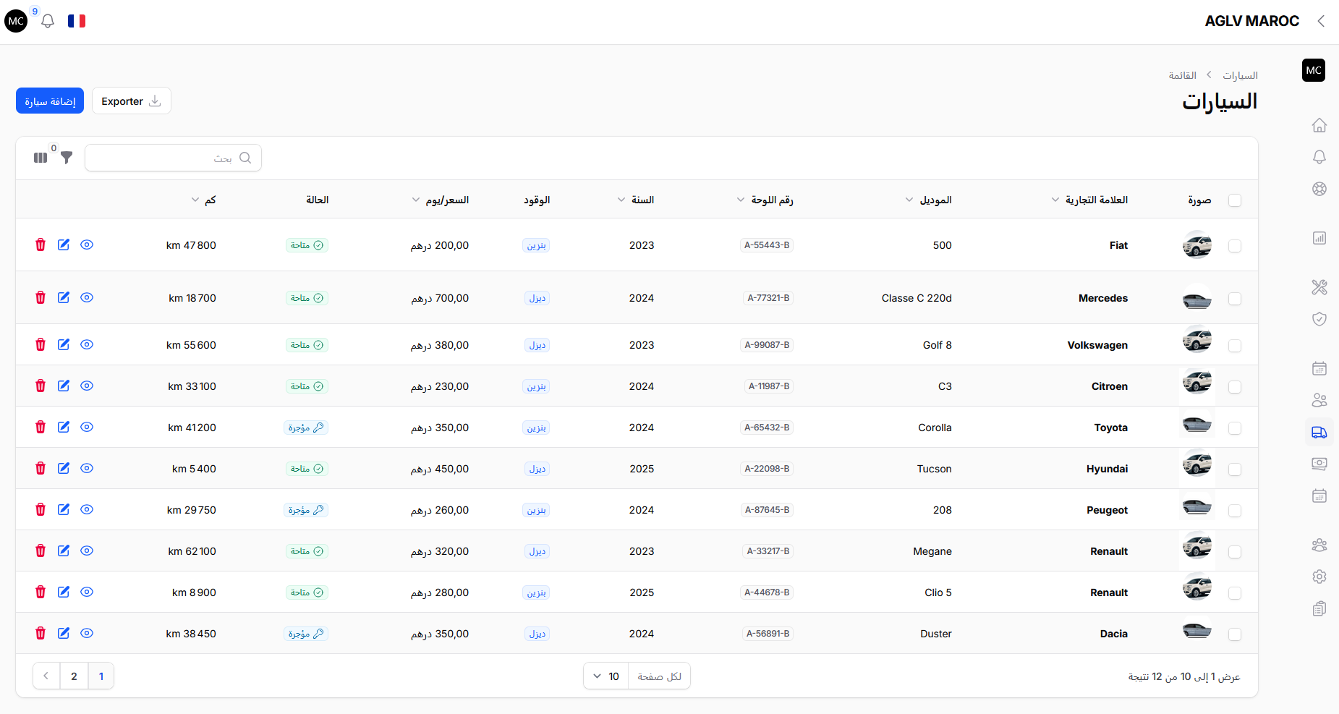Edit the Peugeot 208 row
Viewport: 1339px width, 714px height.
tap(64, 509)
